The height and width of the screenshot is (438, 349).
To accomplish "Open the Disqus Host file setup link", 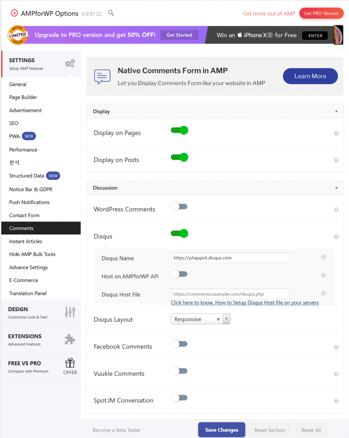I will (x=245, y=302).
